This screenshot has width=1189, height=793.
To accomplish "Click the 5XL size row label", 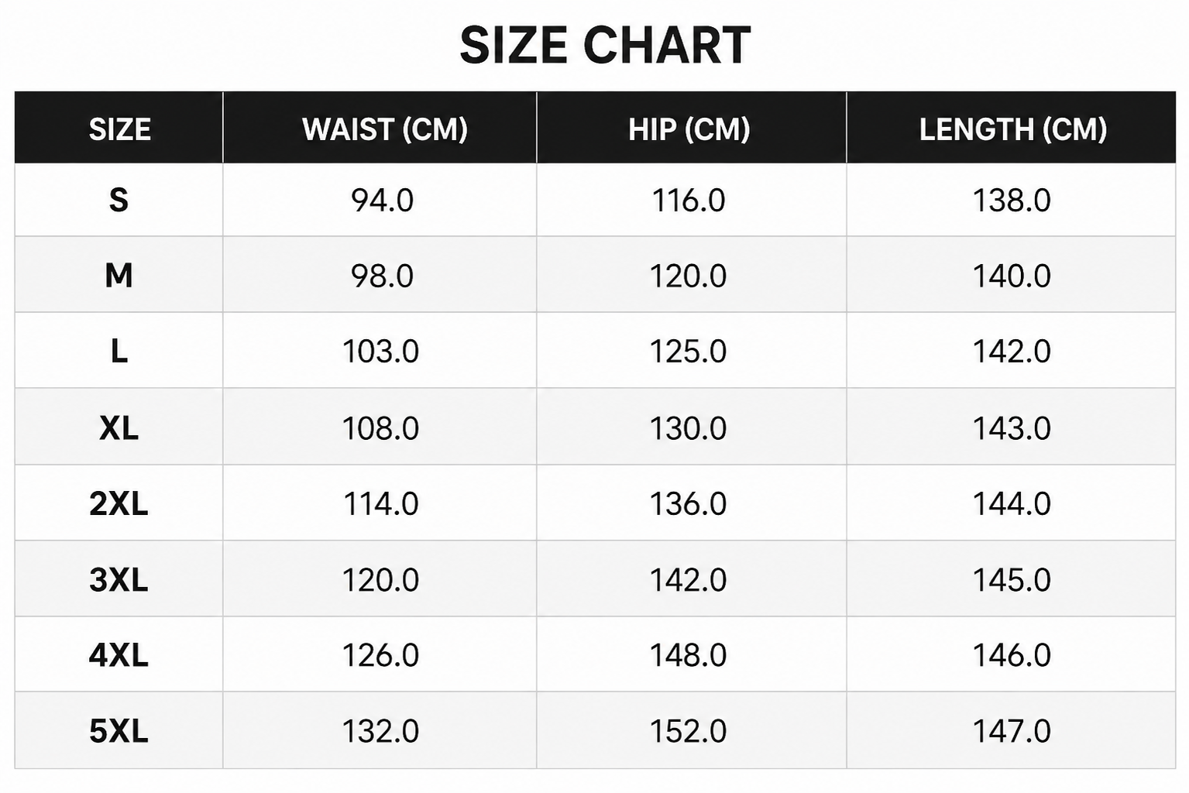I will (119, 731).
